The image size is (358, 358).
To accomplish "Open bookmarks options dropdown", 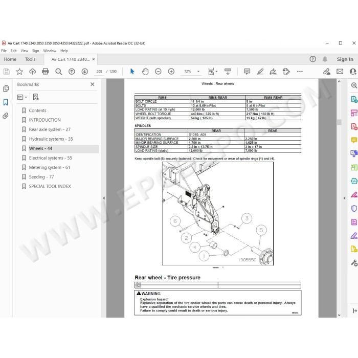I will tap(22, 97).
